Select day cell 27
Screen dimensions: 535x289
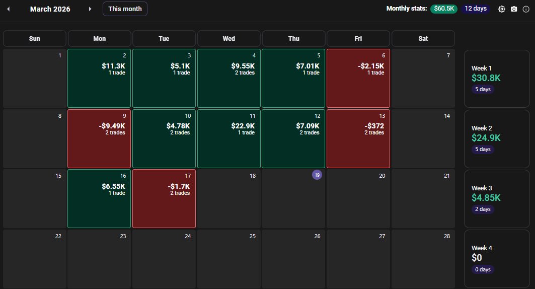tap(358, 259)
